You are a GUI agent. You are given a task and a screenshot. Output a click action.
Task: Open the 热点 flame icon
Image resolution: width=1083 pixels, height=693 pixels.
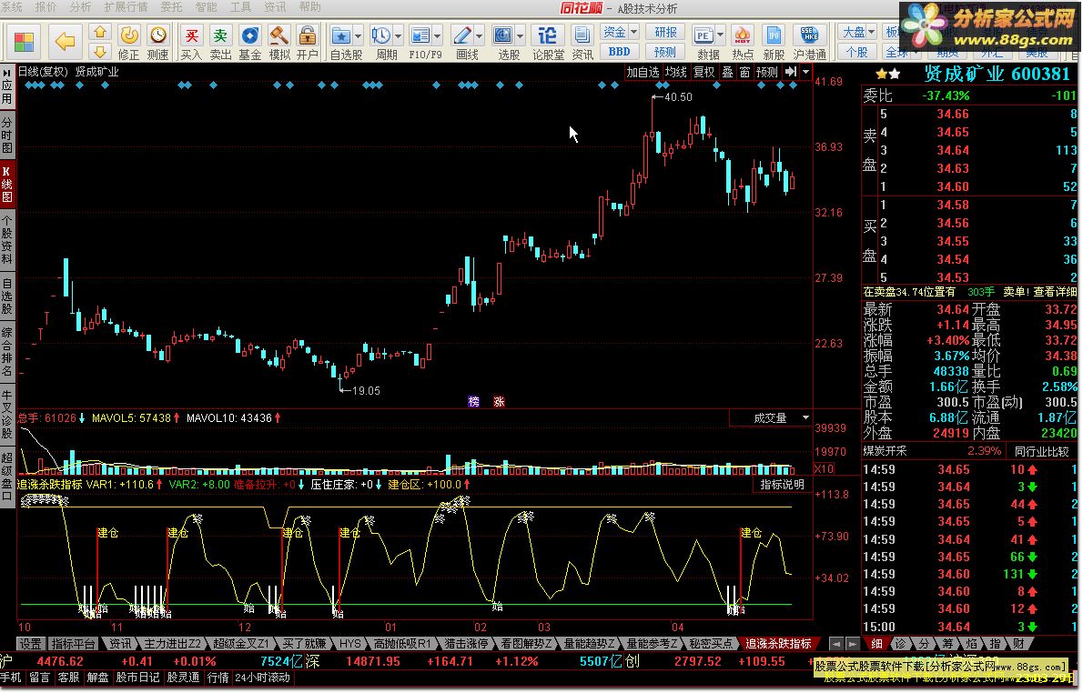coord(743,35)
